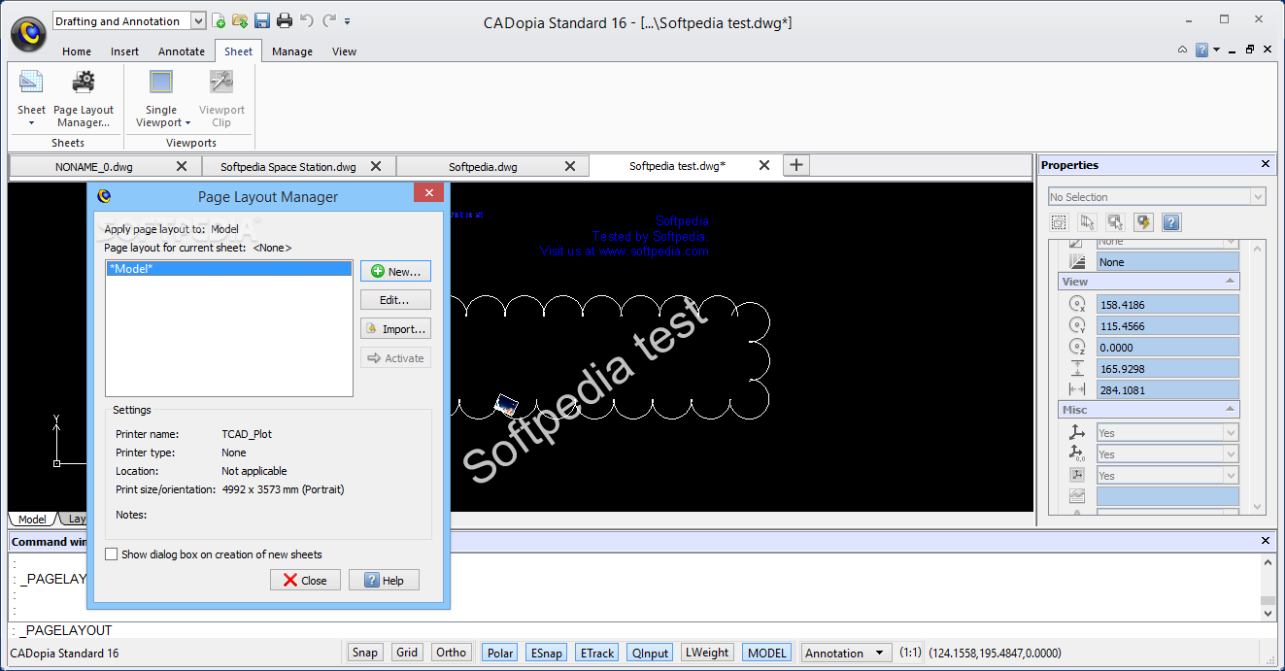Image resolution: width=1285 pixels, height=671 pixels.
Task: Click the center X coordinate icon in View section
Action: point(1076,304)
